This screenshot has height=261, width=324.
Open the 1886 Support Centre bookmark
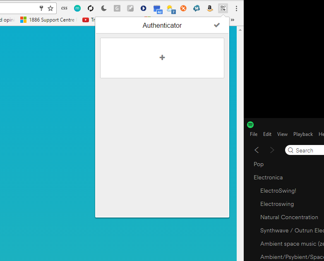click(47, 19)
